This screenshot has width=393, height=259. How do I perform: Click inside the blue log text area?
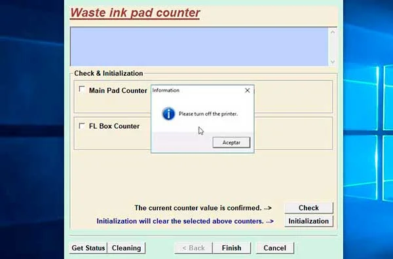pos(200,46)
